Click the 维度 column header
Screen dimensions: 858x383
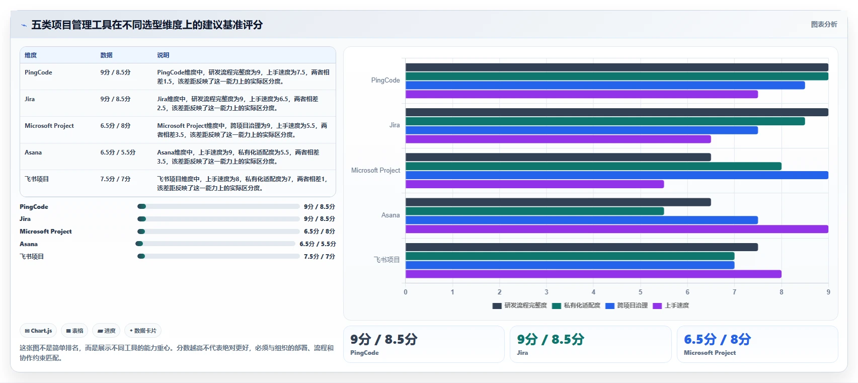[x=31, y=55]
